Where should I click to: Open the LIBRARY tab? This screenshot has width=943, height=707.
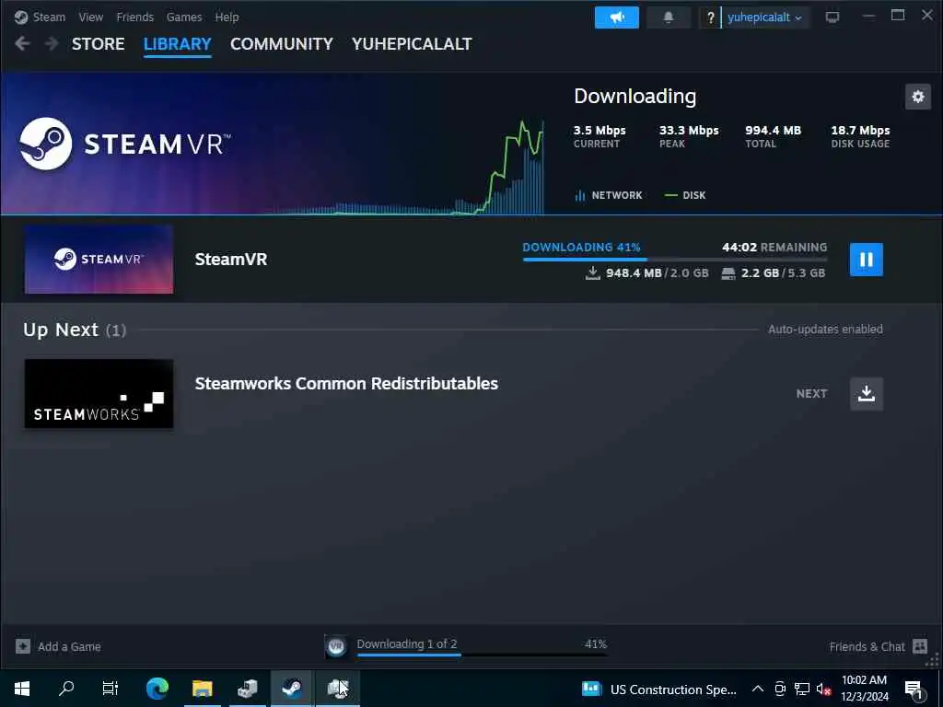tap(178, 44)
